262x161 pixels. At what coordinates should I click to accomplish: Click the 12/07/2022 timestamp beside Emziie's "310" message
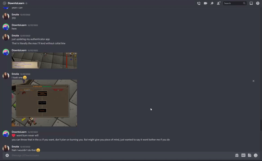coord(25,15)
